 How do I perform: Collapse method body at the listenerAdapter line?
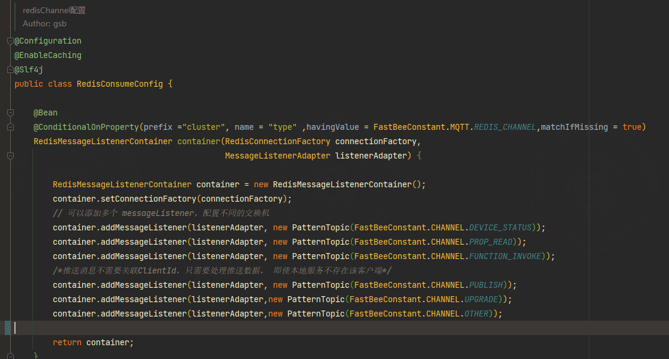pyautogui.click(x=10, y=156)
